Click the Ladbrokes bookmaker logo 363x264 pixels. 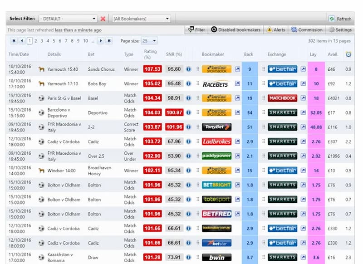(x=217, y=142)
